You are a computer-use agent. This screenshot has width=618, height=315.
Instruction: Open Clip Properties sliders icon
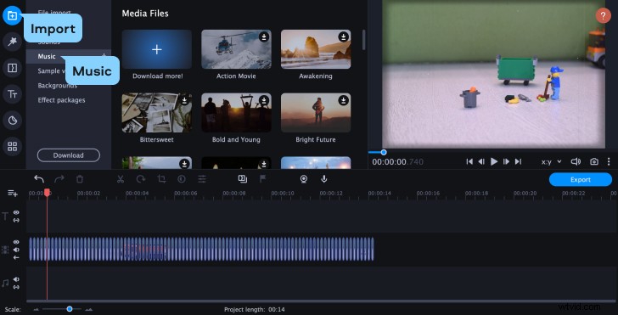pyautogui.click(x=202, y=179)
